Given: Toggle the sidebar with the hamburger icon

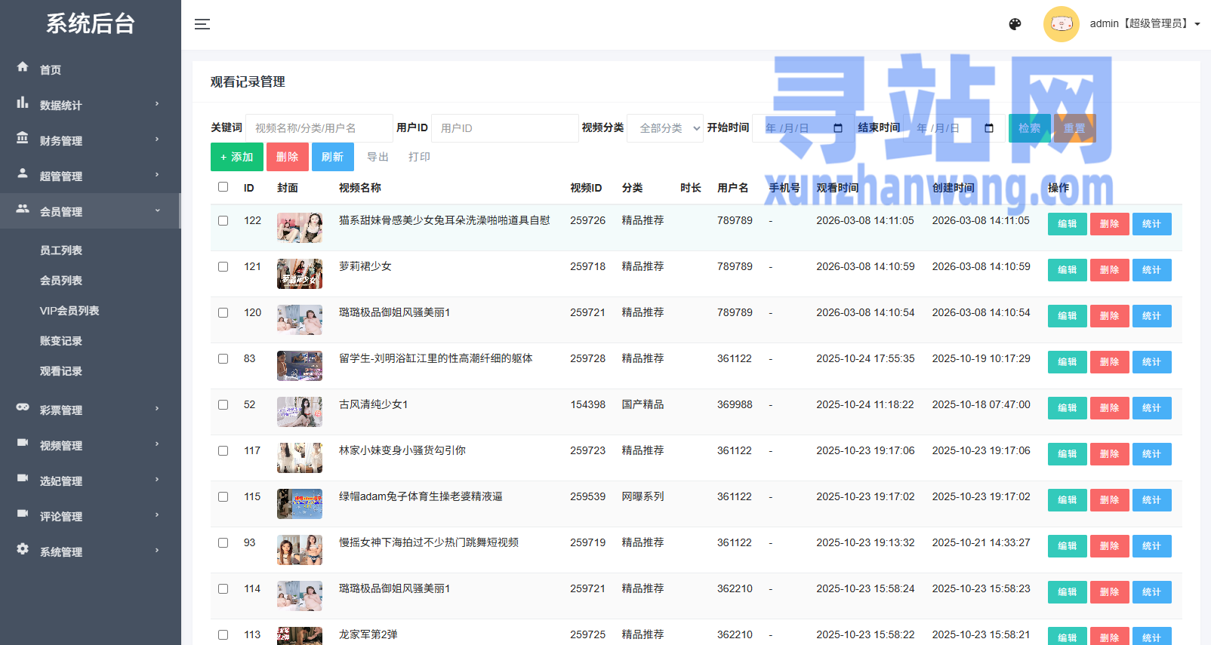Looking at the screenshot, I should click(202, 24).
